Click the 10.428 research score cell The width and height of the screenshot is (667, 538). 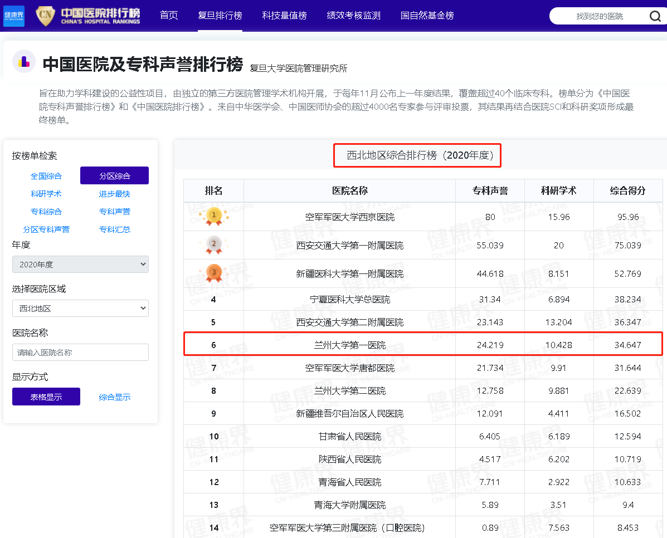tap(558, 345)
